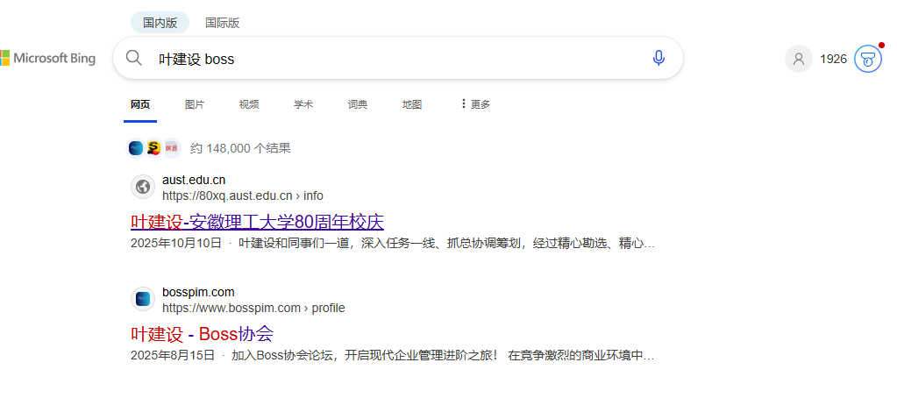The height and width of the screenshot is (398, 897).
Task: Open the 视频 tab
Action: 249,104
